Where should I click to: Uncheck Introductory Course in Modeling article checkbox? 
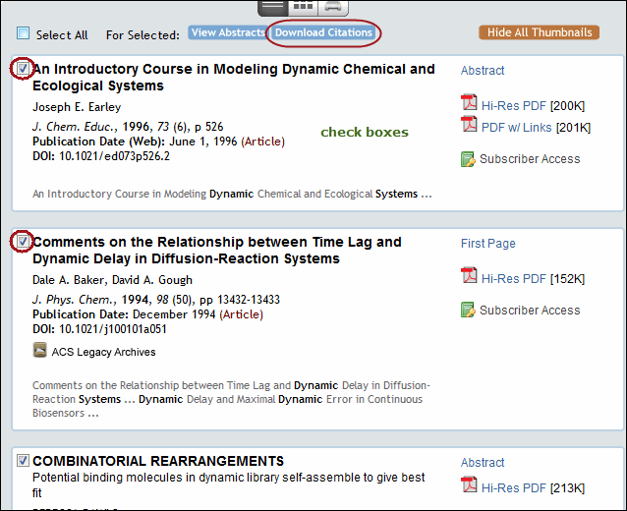23,69
